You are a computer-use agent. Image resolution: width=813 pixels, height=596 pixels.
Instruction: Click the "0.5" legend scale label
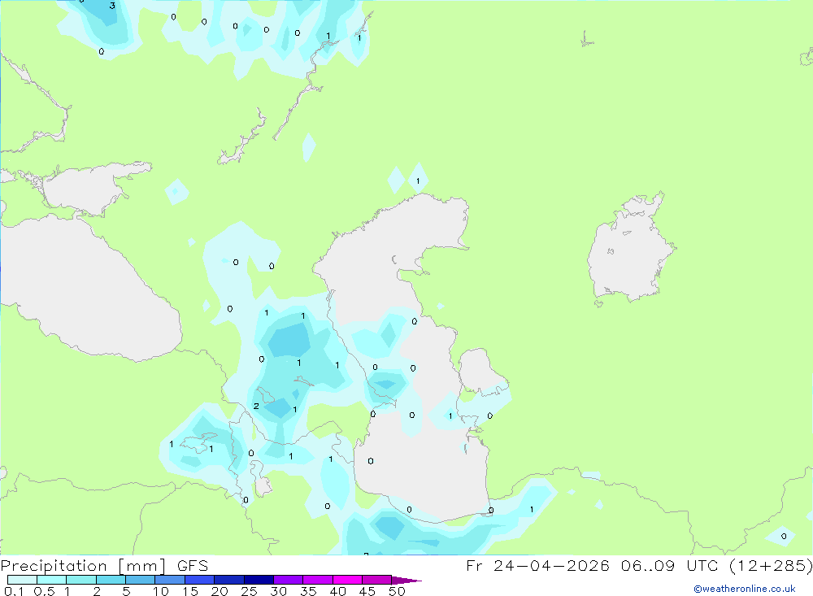tap(44, 591)
